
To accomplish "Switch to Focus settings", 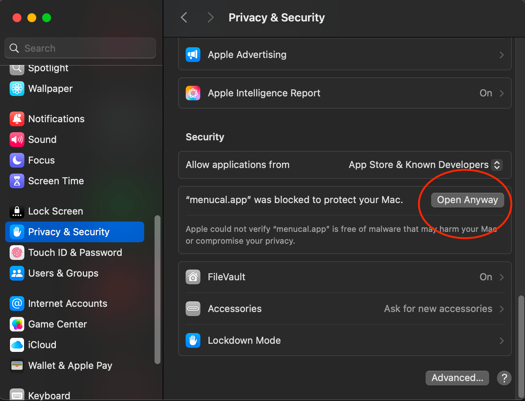I will point(75,160).
